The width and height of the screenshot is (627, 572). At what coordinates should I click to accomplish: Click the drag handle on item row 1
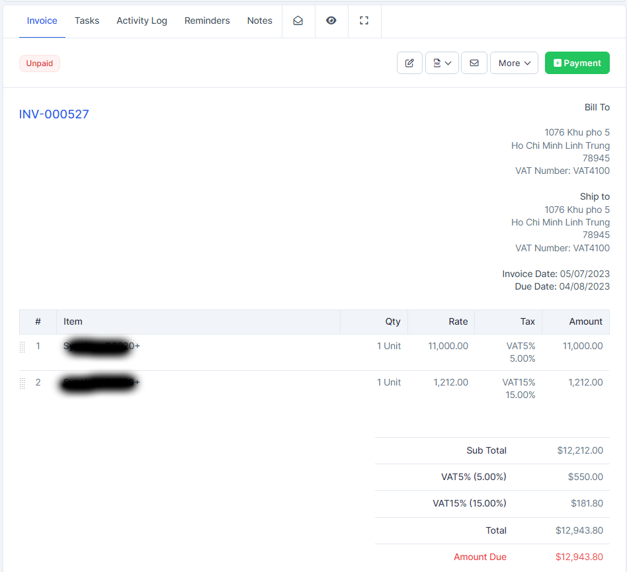pos(22,347)
